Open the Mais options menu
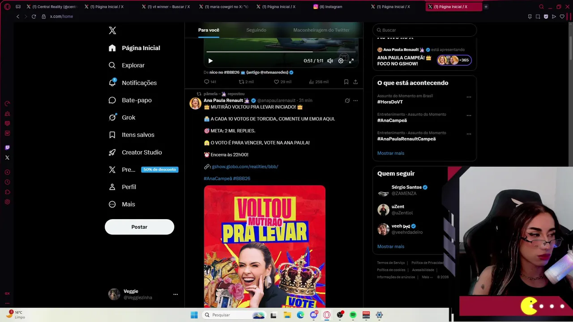Viewport: 573px width, 322px height. [122, 204]
